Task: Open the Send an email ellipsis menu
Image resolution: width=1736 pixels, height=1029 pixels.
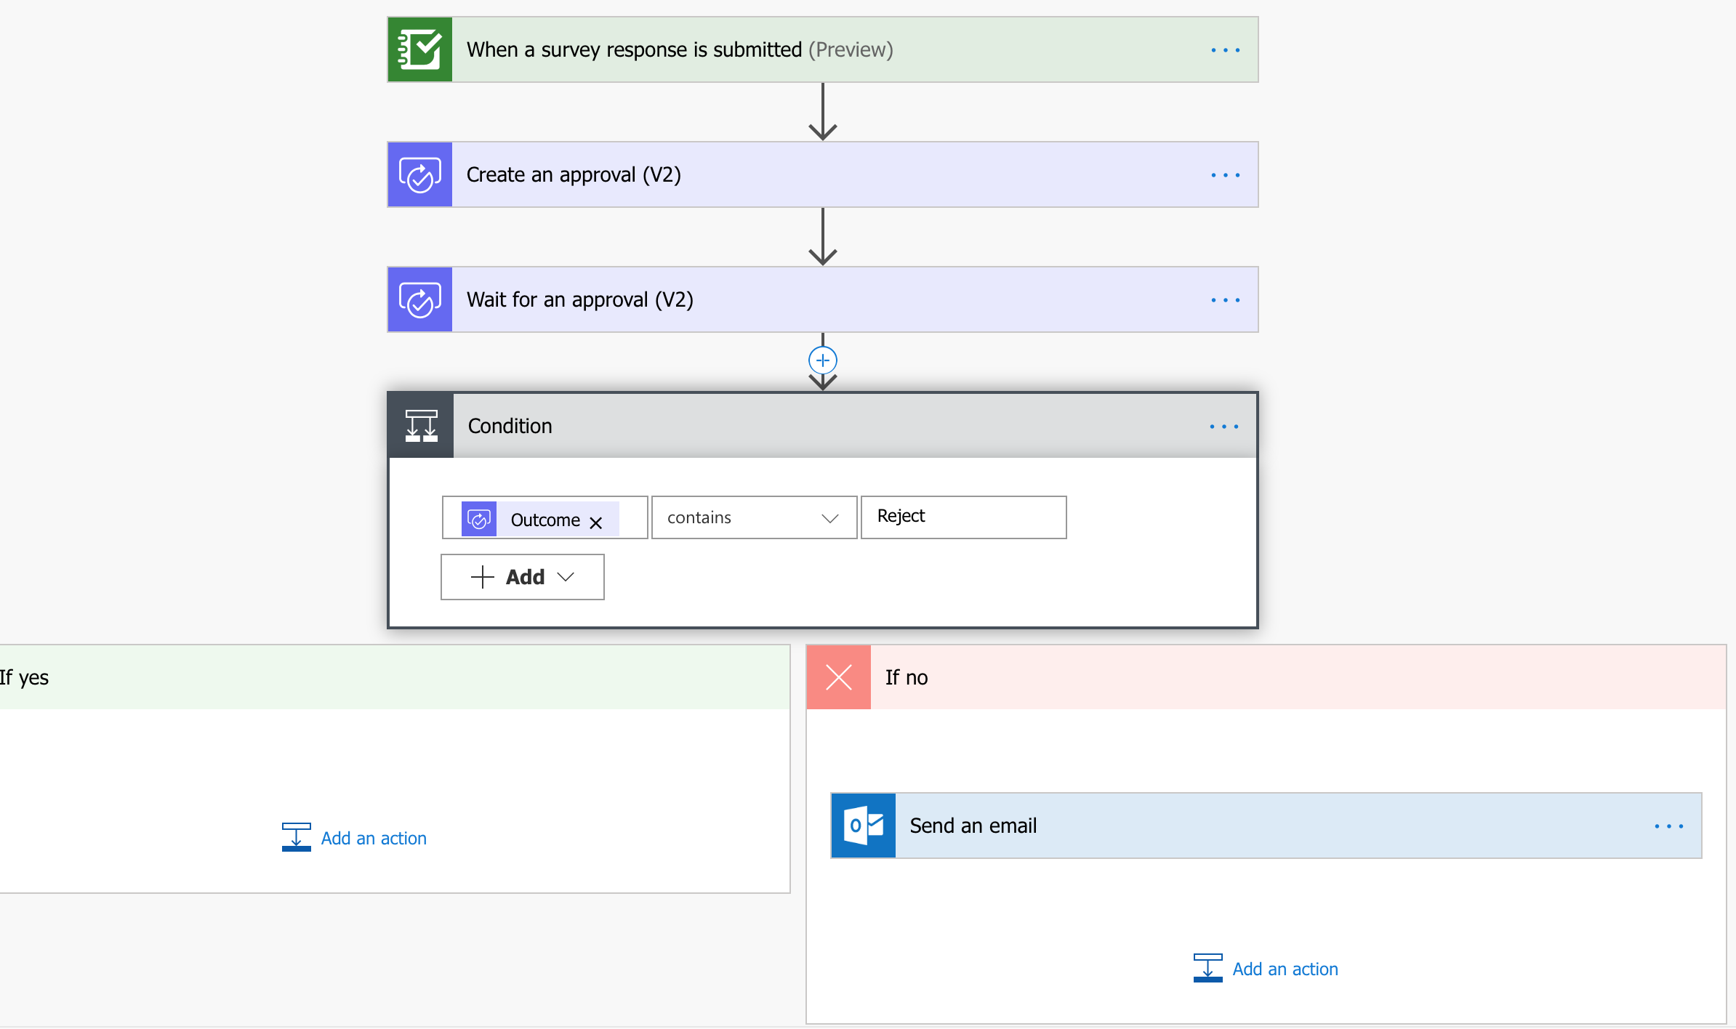Action: tap(1668, 826)
